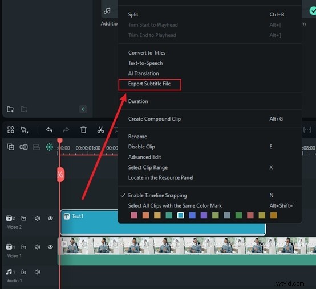Click the delete trash can icon

pyautogui.click(x=83, y=130)
